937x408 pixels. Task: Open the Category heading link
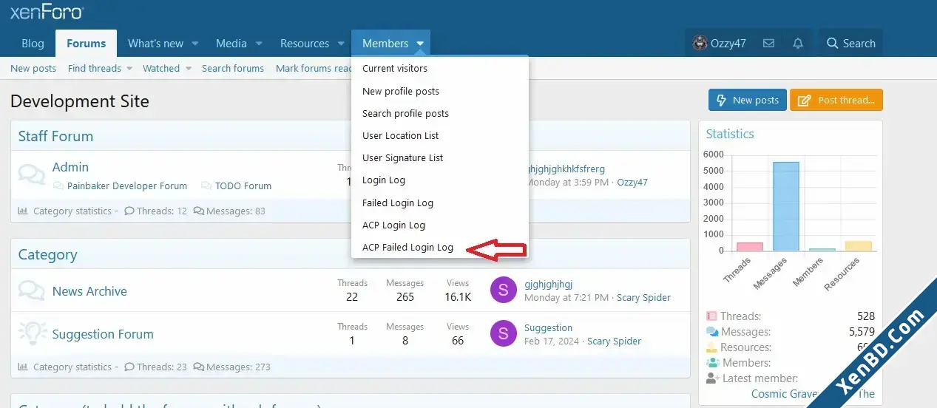click(x=47, y=254)
